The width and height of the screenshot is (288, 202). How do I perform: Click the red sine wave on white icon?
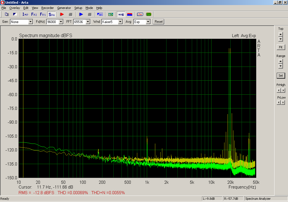click(x=140, y=14)
